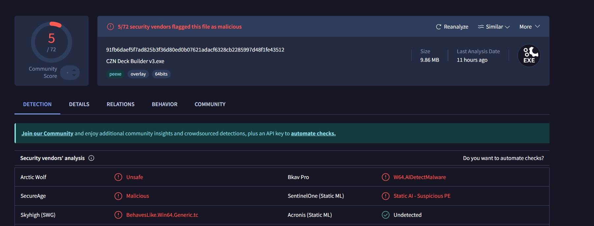Click the warning icon beside Static AI - Suspicious PE
594x226 pixels.
coord(386,196)
